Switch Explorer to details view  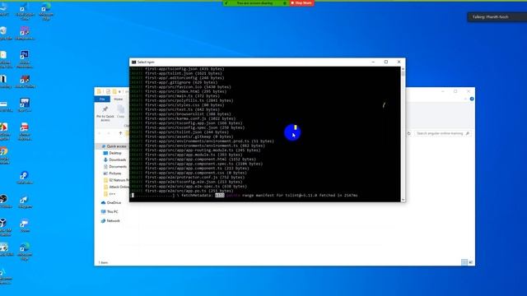[464, 262]
